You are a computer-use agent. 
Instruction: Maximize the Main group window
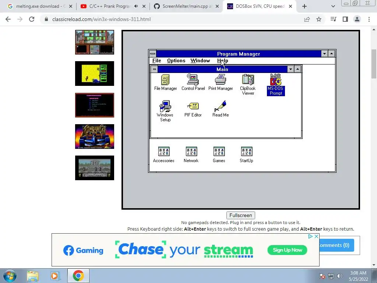point(297,69)
